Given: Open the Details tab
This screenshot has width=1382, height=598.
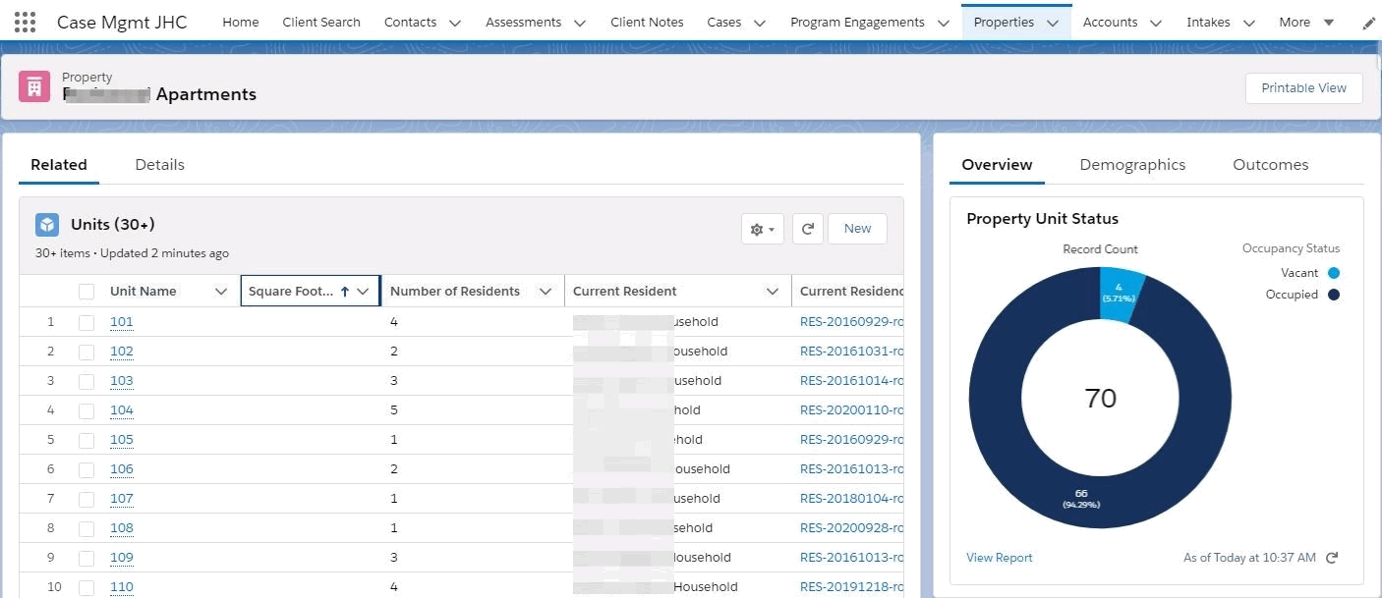Looking at the screenshot, I should coord(159,165).
